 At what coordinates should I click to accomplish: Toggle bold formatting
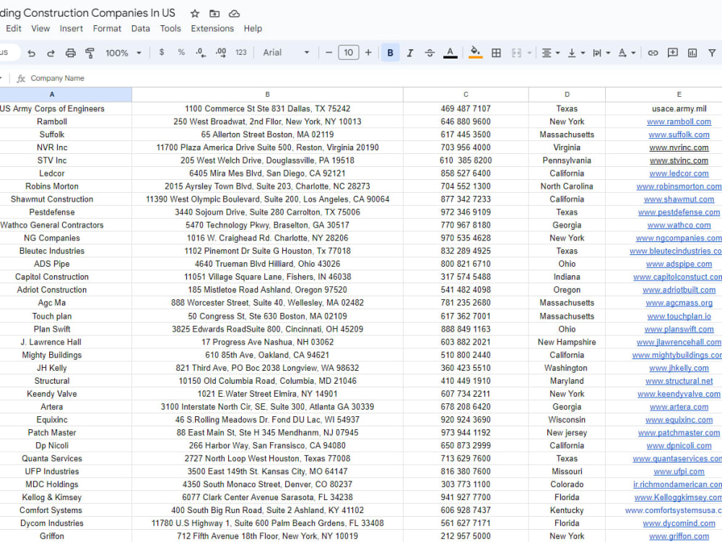click(390, 53)
